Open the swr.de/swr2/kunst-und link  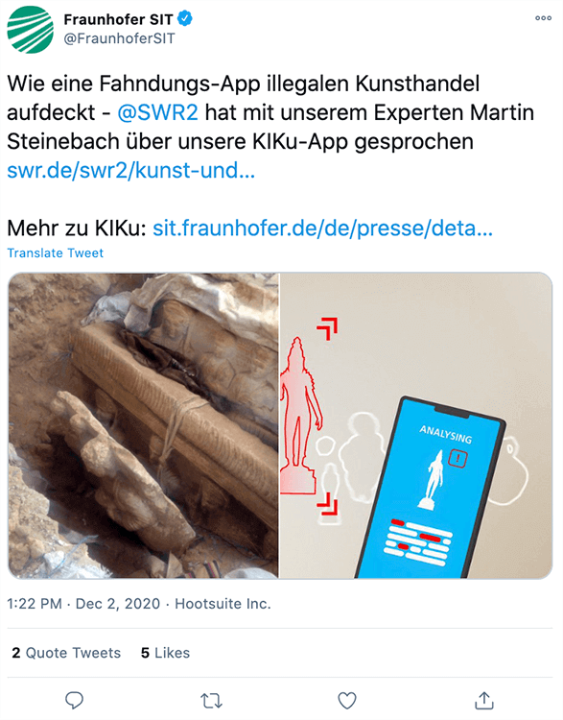coord(130,170)
